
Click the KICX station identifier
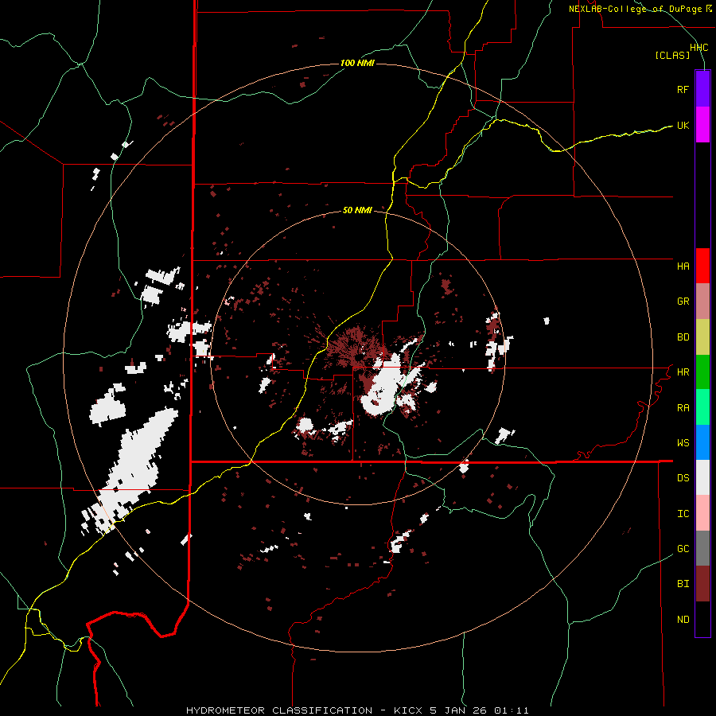pyautogui.click(x=409, y=710)
